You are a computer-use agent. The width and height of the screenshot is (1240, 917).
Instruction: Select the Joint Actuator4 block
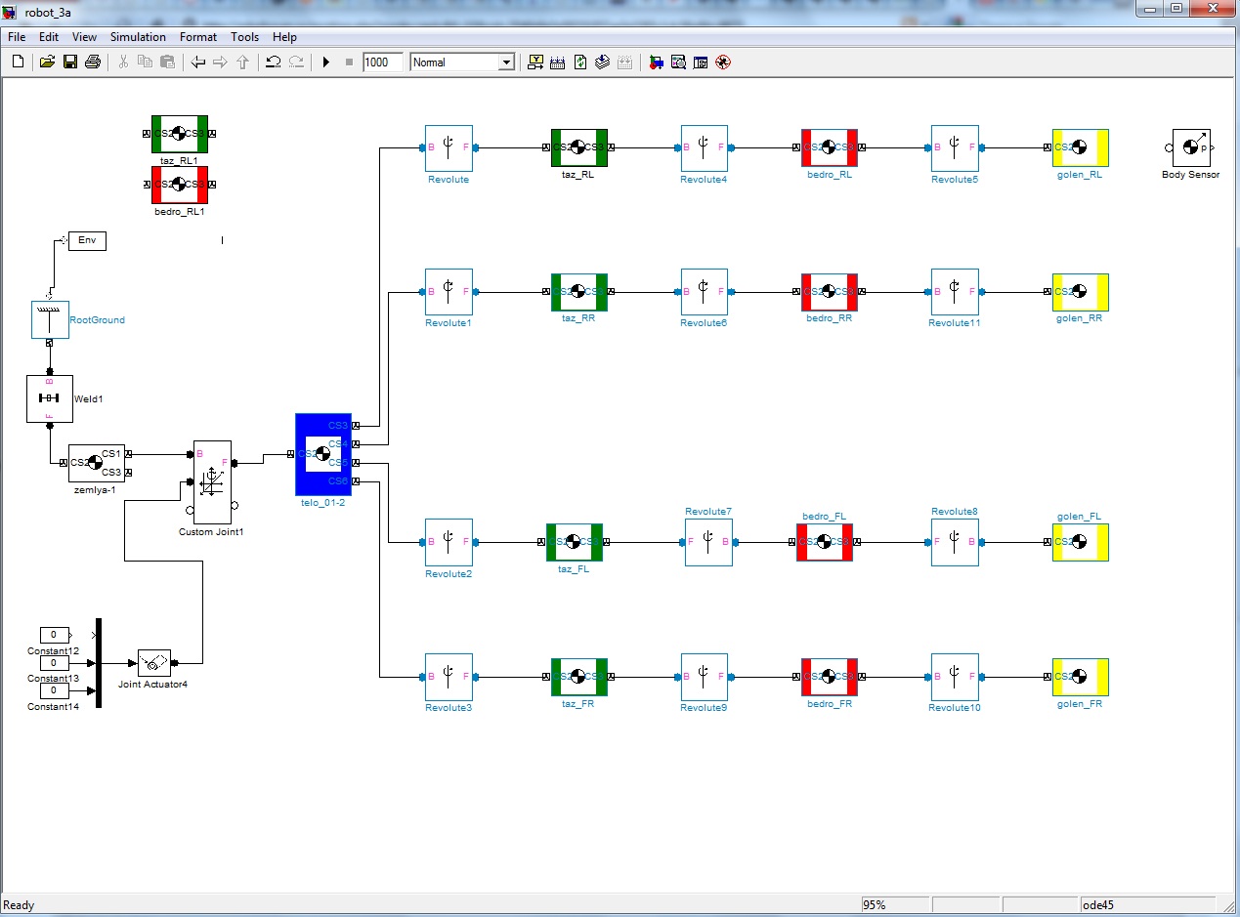coord(154,663)
